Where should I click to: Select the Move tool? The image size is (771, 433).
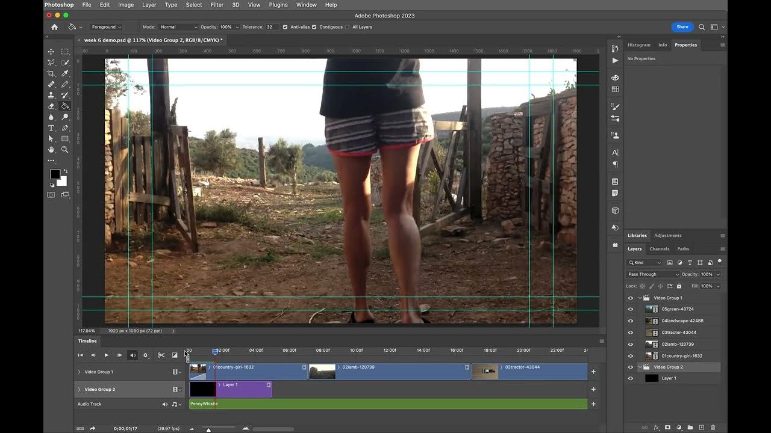(x=51, y=52)
